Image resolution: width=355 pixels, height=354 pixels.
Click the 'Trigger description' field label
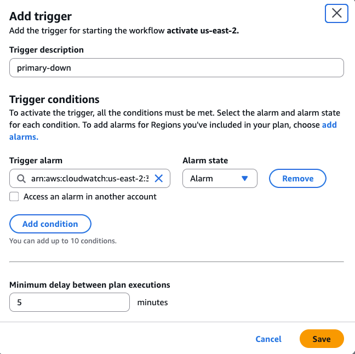47,50
